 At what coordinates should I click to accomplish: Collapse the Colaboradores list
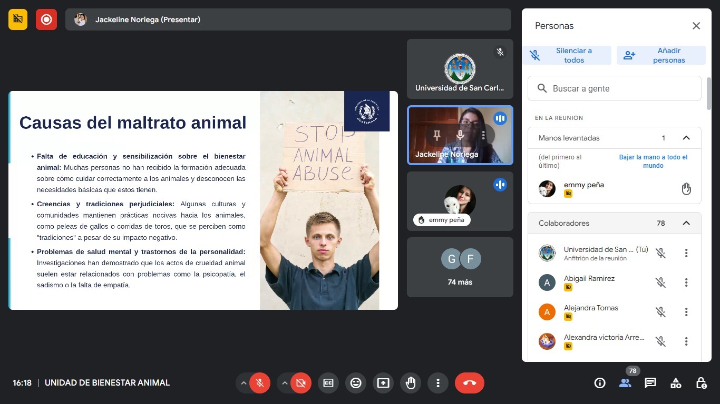[686, 223]
